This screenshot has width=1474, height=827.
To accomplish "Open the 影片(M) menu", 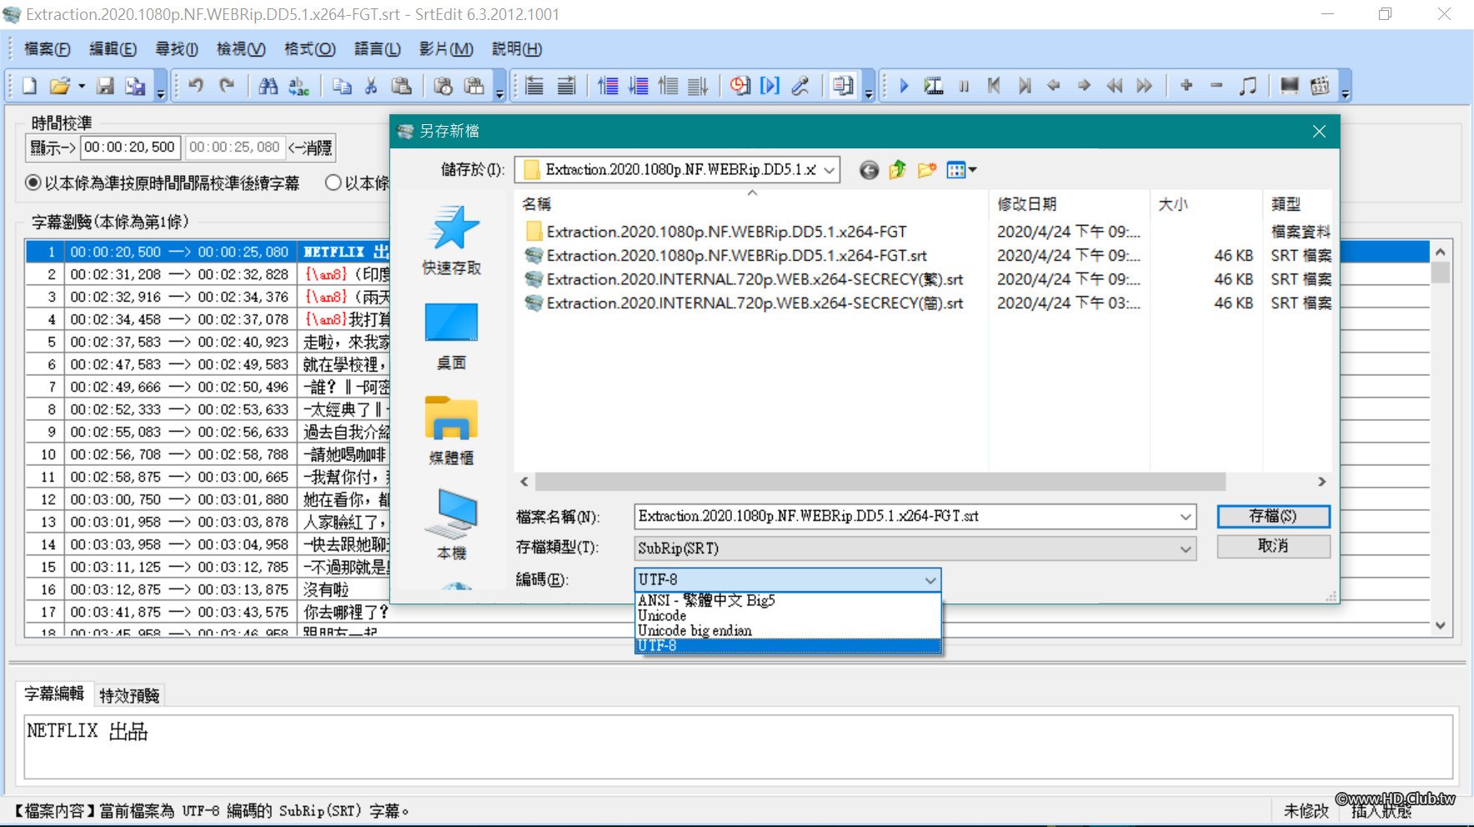I will pyautogui.click(x=446, y=49).
